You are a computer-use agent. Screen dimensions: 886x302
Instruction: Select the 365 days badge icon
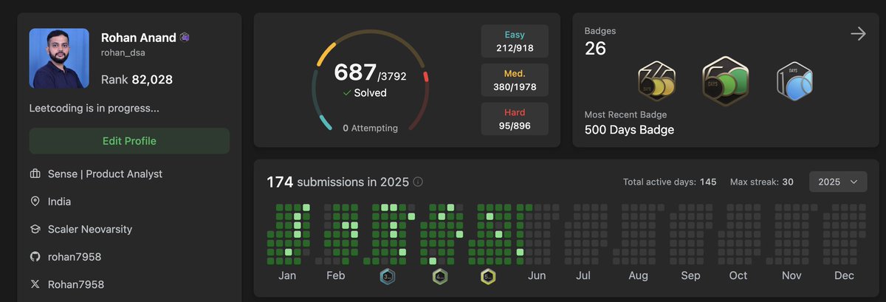pos(657,81)
